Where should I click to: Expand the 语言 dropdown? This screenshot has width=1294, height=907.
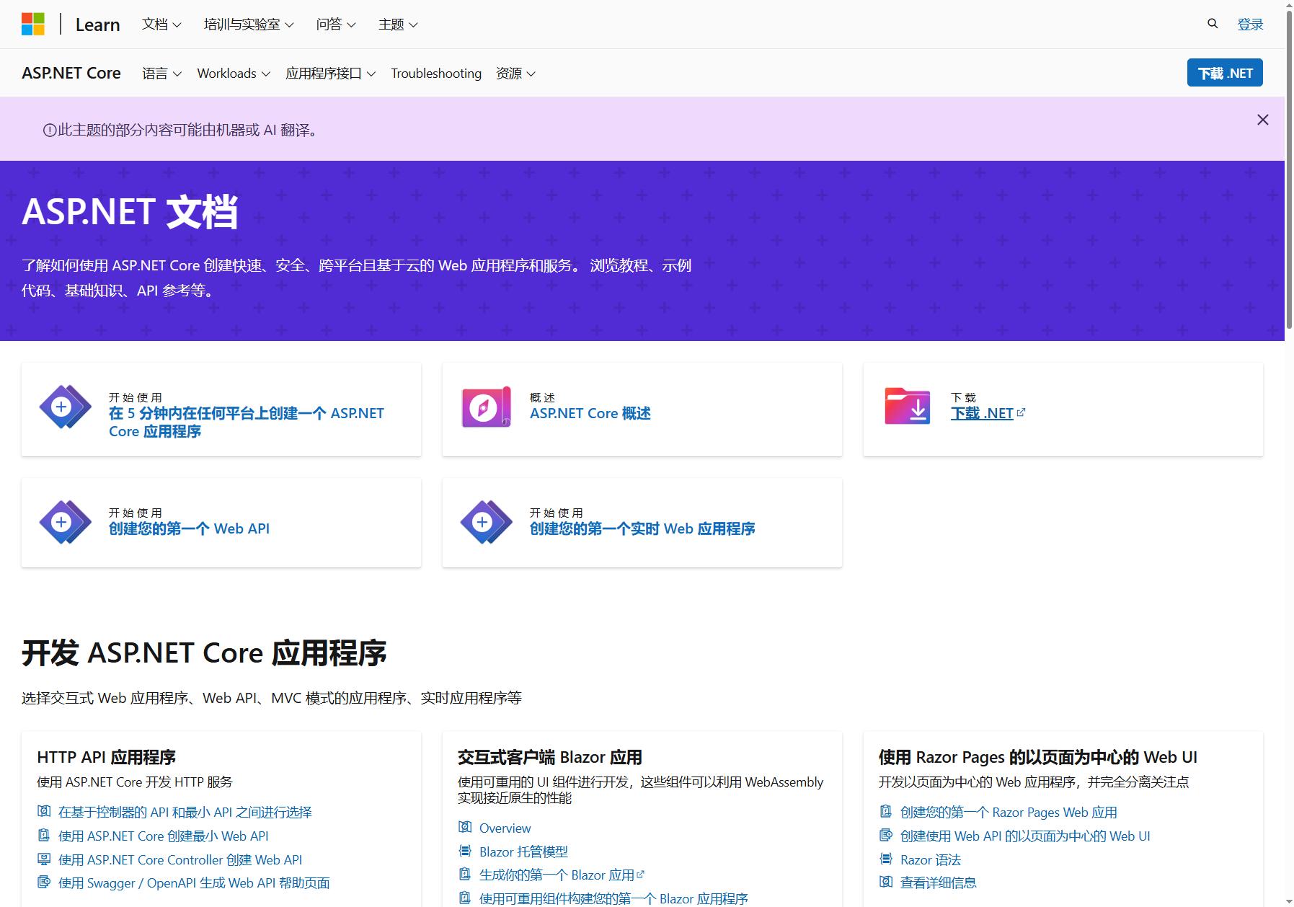(162, 74)
